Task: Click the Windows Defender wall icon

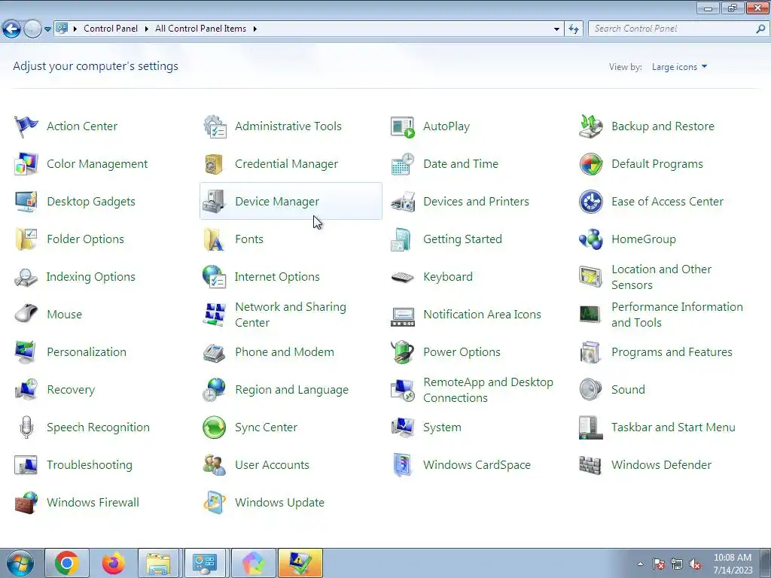Action: click(x=590, y=465)
